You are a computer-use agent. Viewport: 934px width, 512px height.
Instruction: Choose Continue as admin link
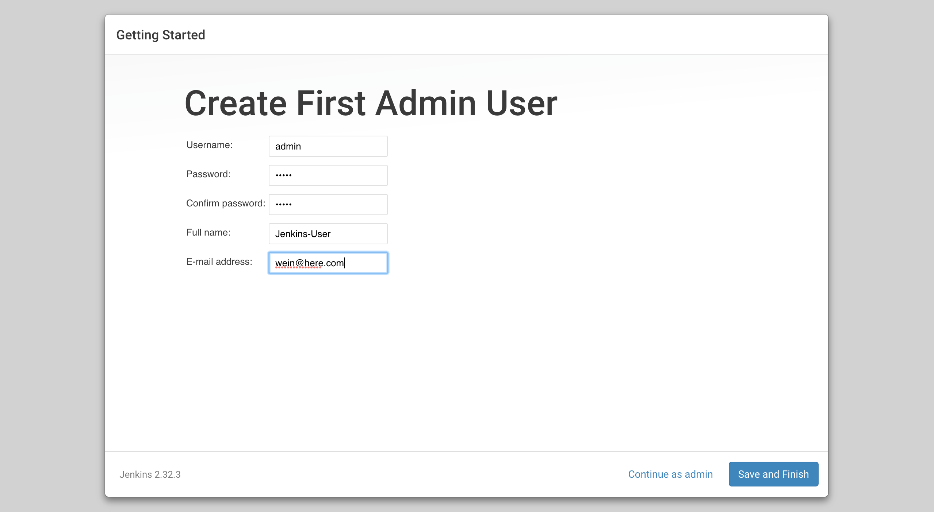point(670,474)
